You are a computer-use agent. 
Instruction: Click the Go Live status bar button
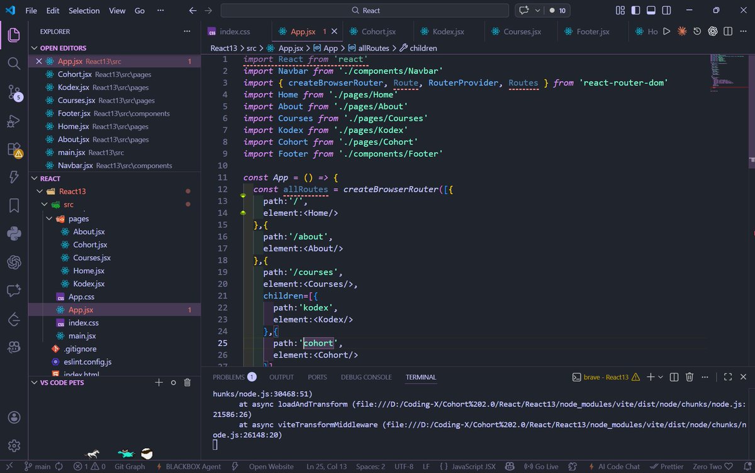point(541,467)
